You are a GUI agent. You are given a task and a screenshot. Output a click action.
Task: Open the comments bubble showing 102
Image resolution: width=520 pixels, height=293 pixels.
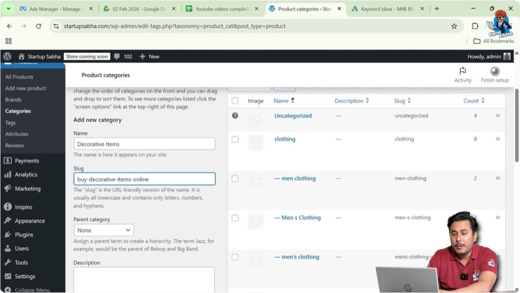(123, 56)
